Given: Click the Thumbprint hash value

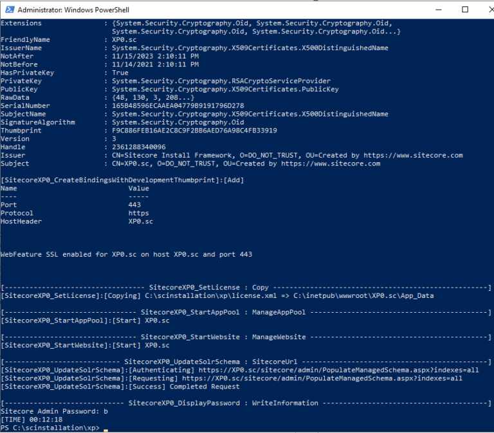Looking at the screenshot, I should pyautogui.click(x=194, y=131).
